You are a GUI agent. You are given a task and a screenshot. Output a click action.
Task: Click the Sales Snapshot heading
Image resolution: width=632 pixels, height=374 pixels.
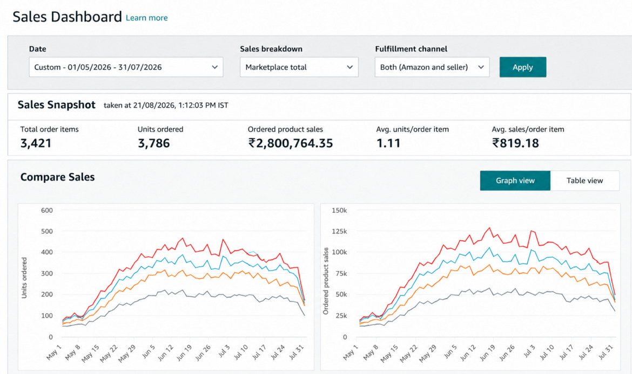point(56,105)
